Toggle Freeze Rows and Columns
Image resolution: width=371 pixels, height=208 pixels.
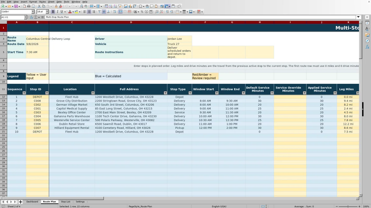point(166,6)
